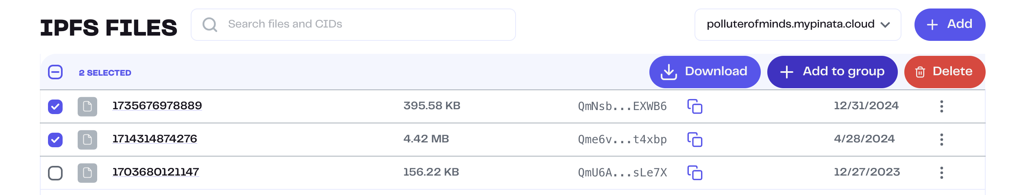Open the file named 1703680121147
The height and width of the screenshot is (195, 1032).
(156, 172)
